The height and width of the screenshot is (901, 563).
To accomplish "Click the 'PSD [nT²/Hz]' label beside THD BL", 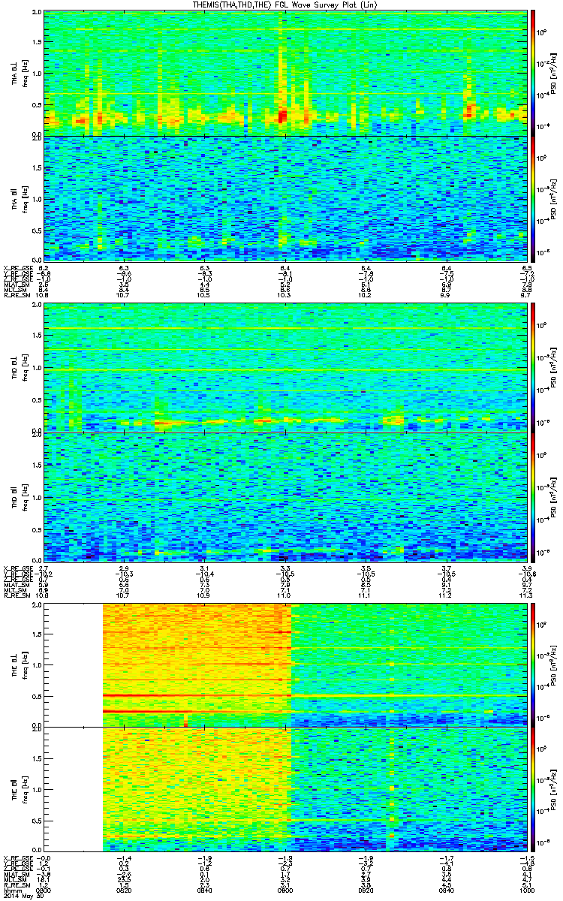I will (x=554, y=367).
